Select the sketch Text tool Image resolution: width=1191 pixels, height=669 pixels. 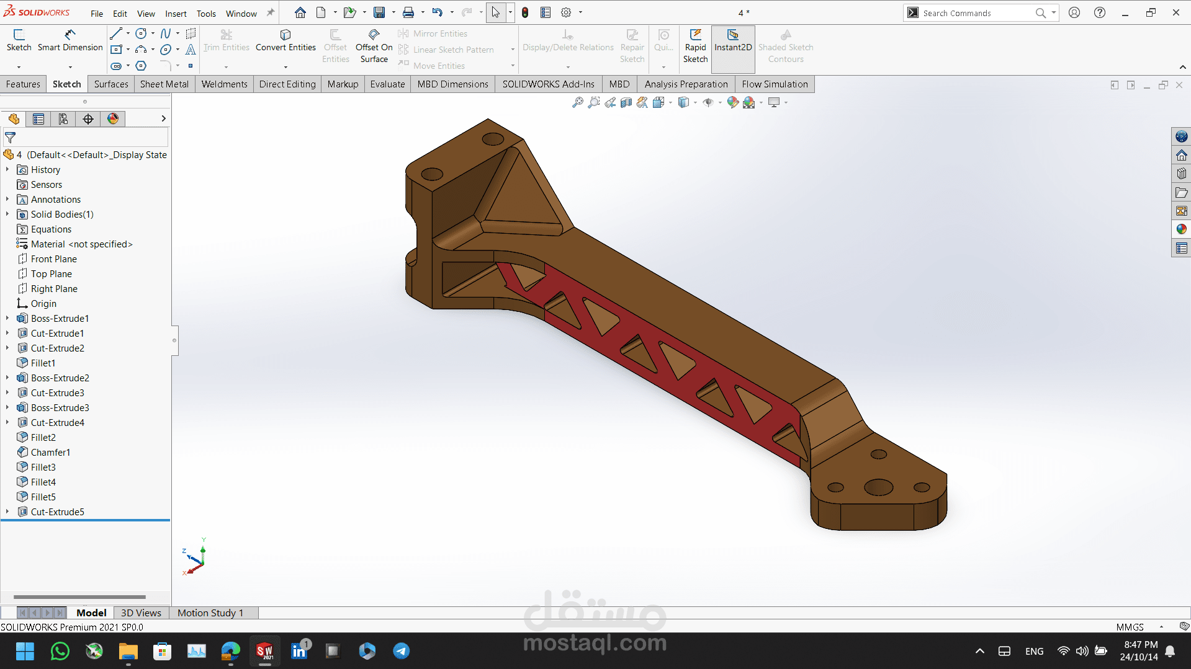pos(191,50)
